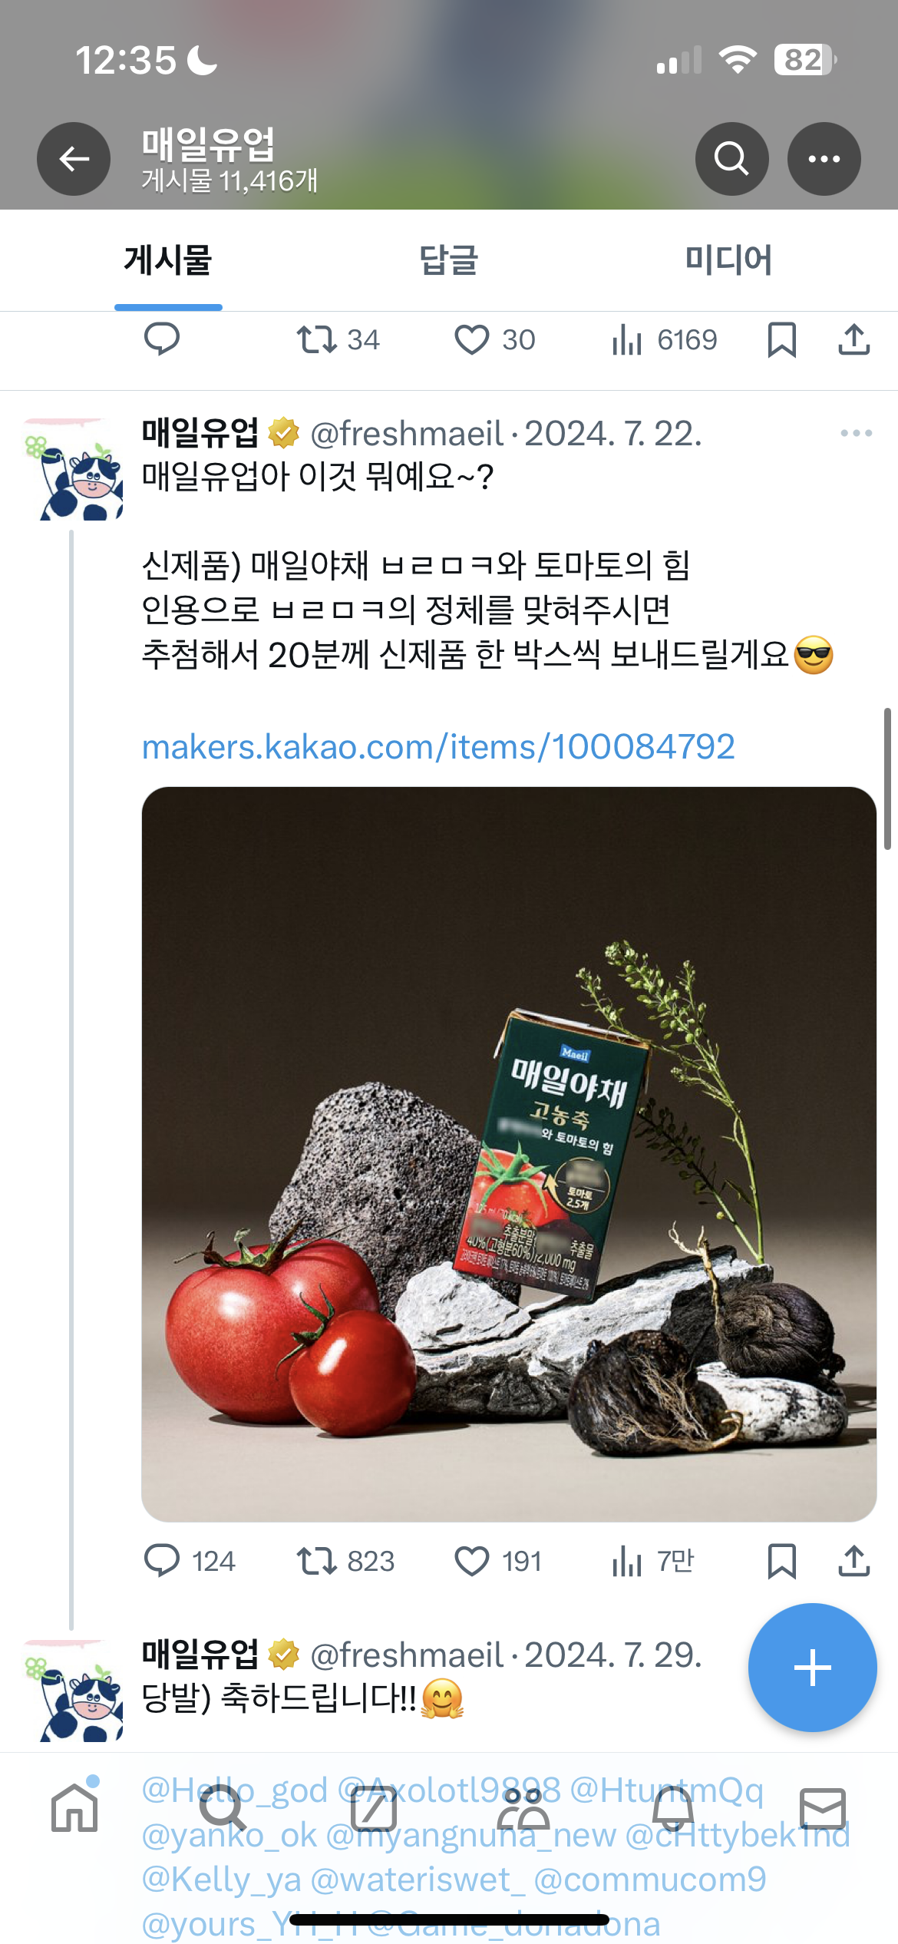Tap the back arrow button
Viewport: 898px width, 1944px height.
[74, 159]
